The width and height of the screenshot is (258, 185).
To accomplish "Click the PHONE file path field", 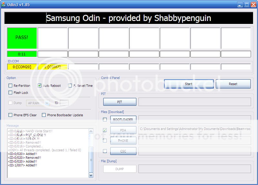I will [x=195, y=140].
